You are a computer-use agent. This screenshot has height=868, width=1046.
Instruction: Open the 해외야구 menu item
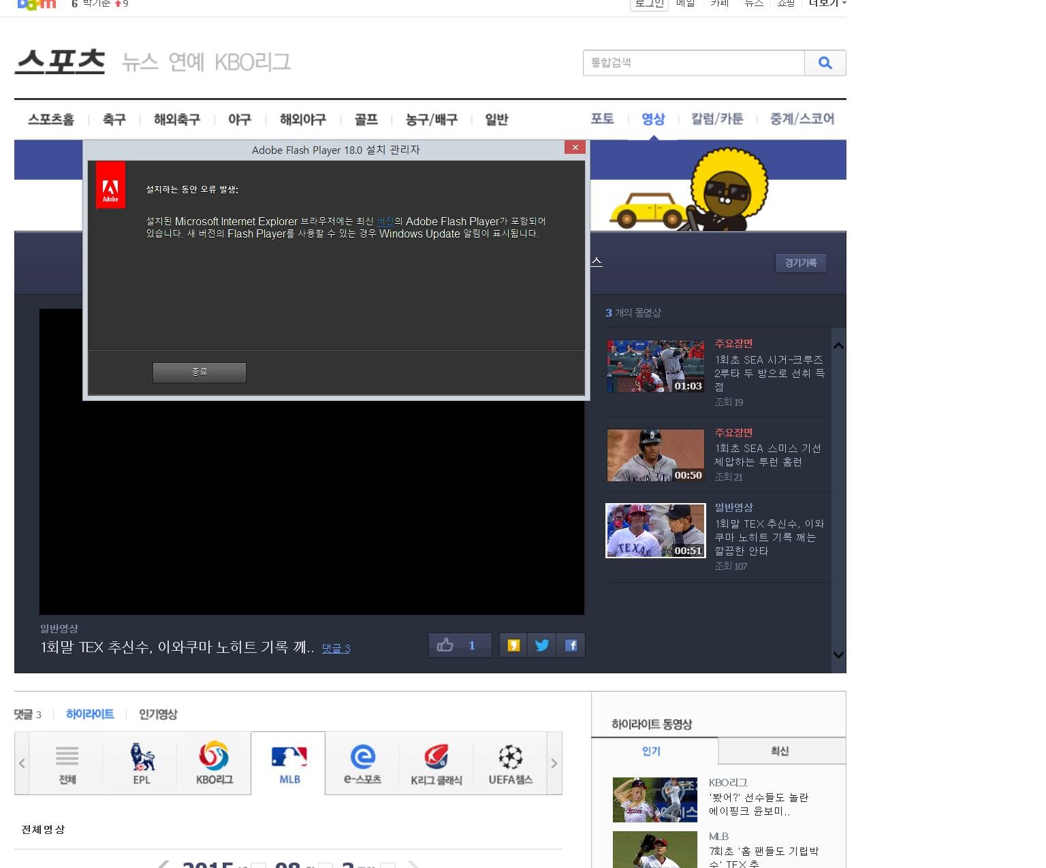[x=302, y=120]
